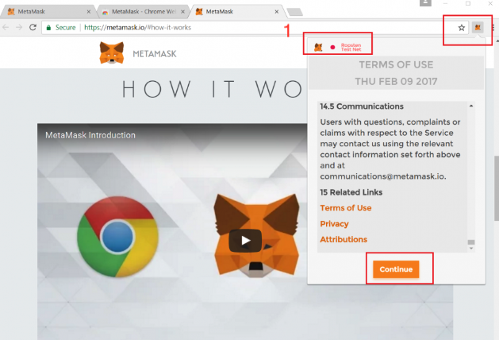The image size is (499, 340).
Task: Close the Chrome Web Store tab
Action: click(x=182, y=11)
